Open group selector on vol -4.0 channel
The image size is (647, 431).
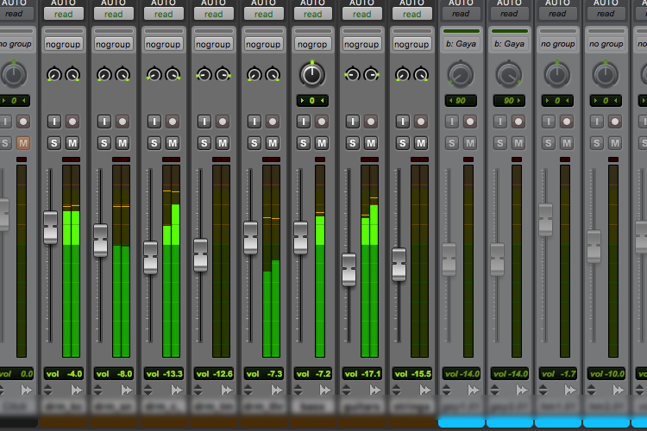(63, 44)
